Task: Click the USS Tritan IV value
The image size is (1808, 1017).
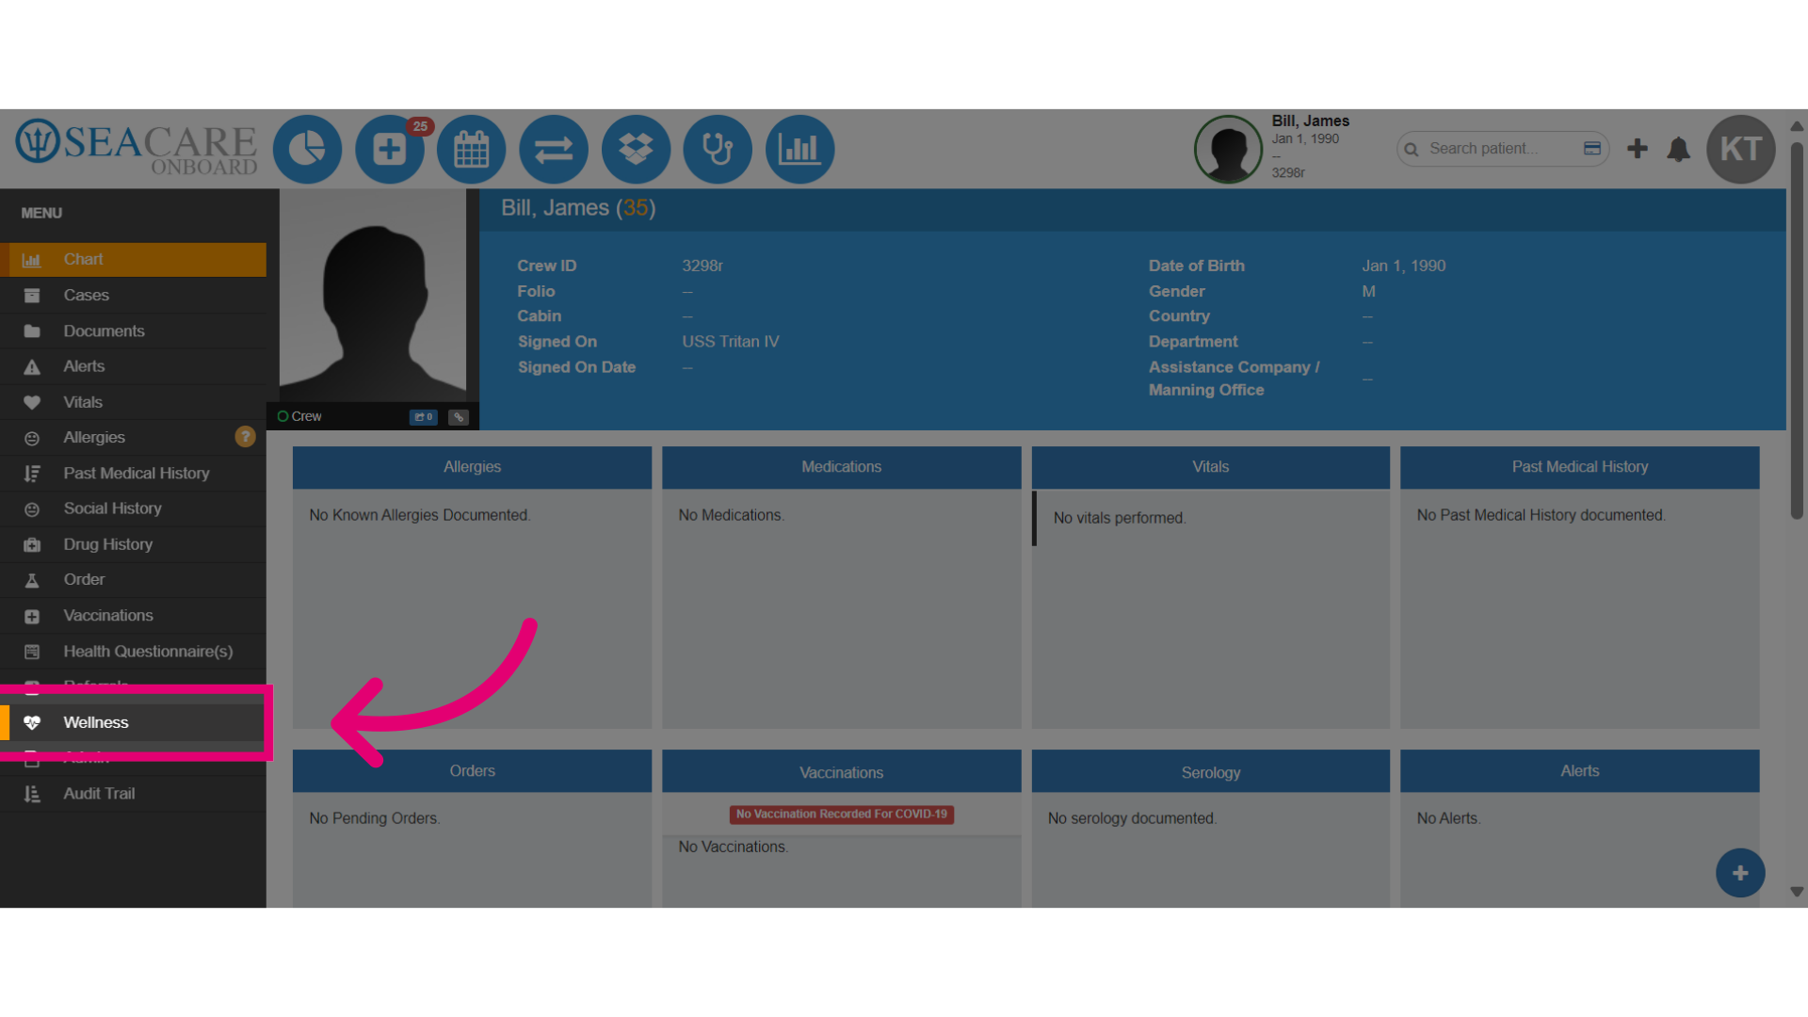Action: point(731,342)
